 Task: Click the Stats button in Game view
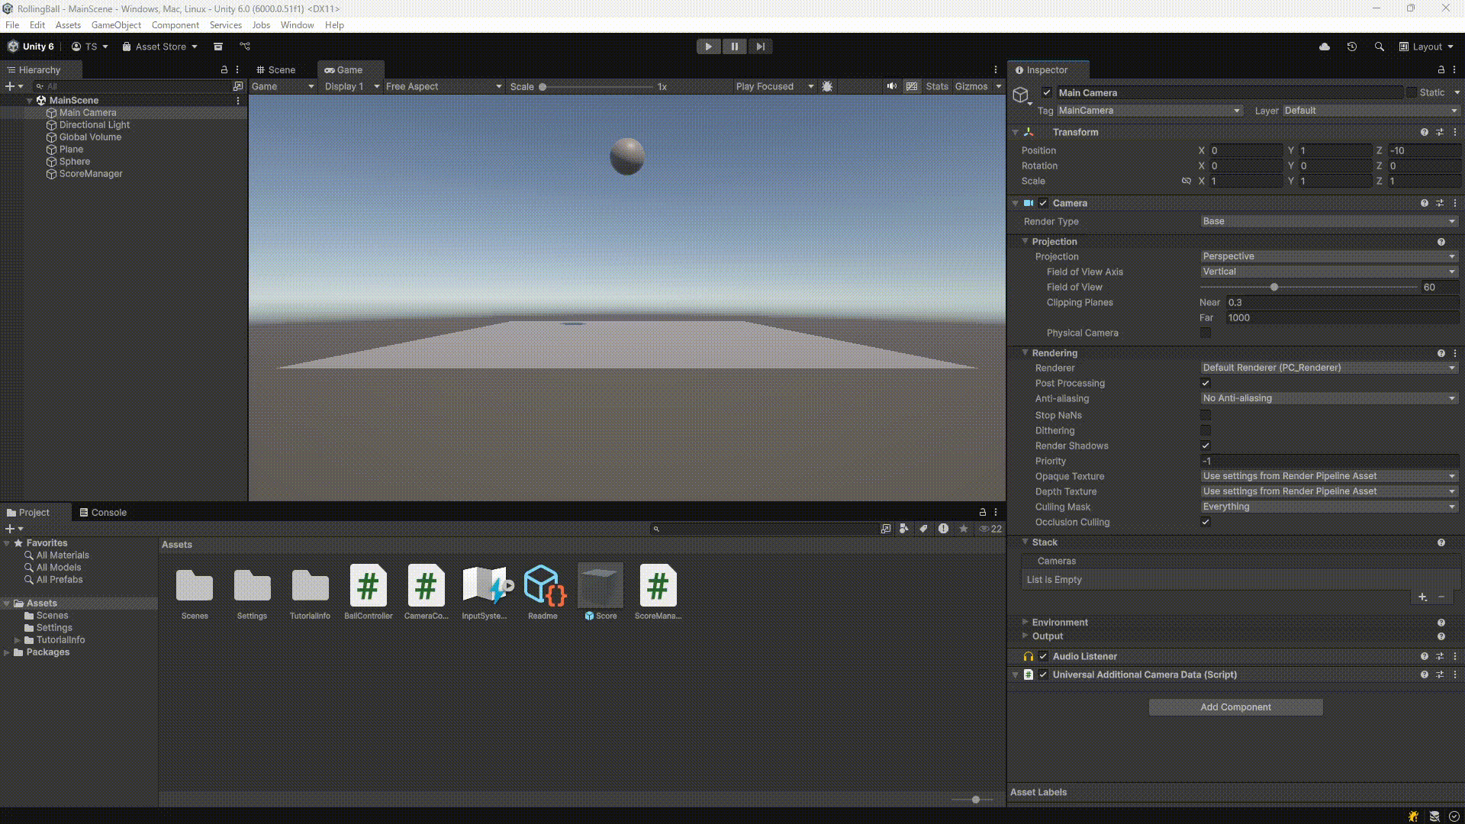[x=936, y=86]
